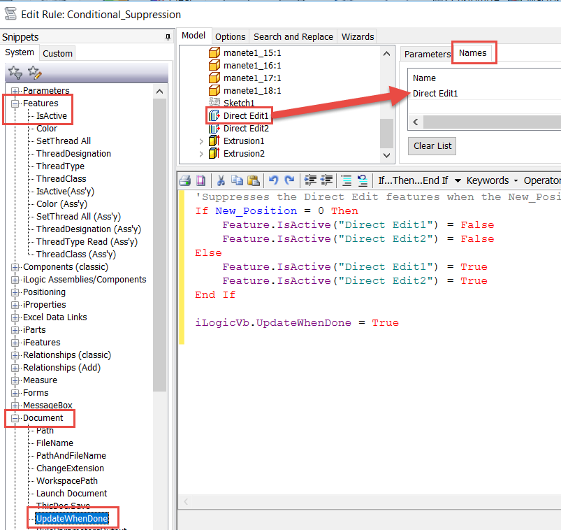Click the Paste clipboard icon
The height and width of the screenshot is (530, 561).
pyautogui.click(x=254, y=180)
